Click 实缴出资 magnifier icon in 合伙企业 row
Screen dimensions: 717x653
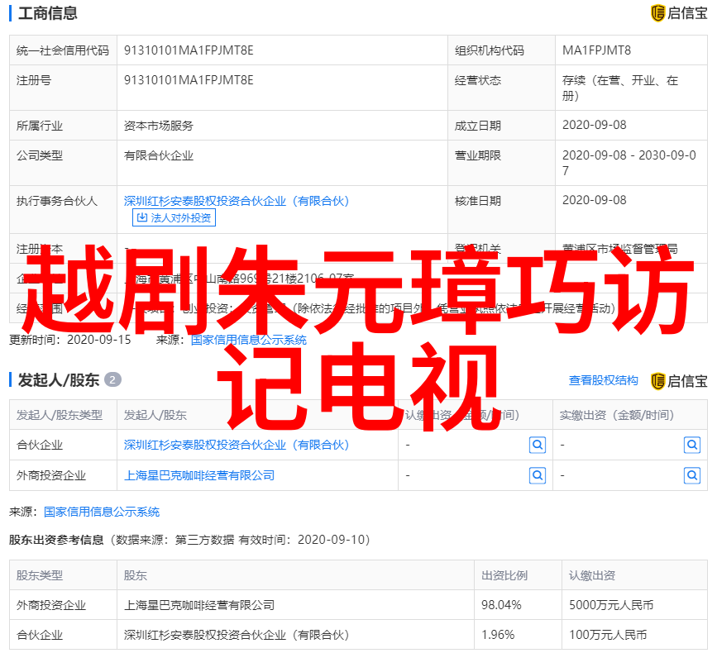pyautogui.click(x=692, y=445)
